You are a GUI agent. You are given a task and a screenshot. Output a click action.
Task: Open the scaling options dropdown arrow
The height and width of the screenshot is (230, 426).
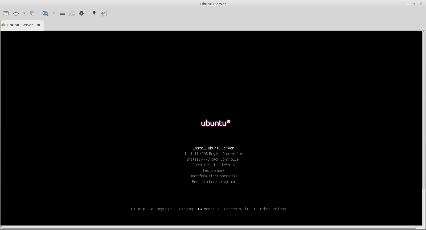54,13
